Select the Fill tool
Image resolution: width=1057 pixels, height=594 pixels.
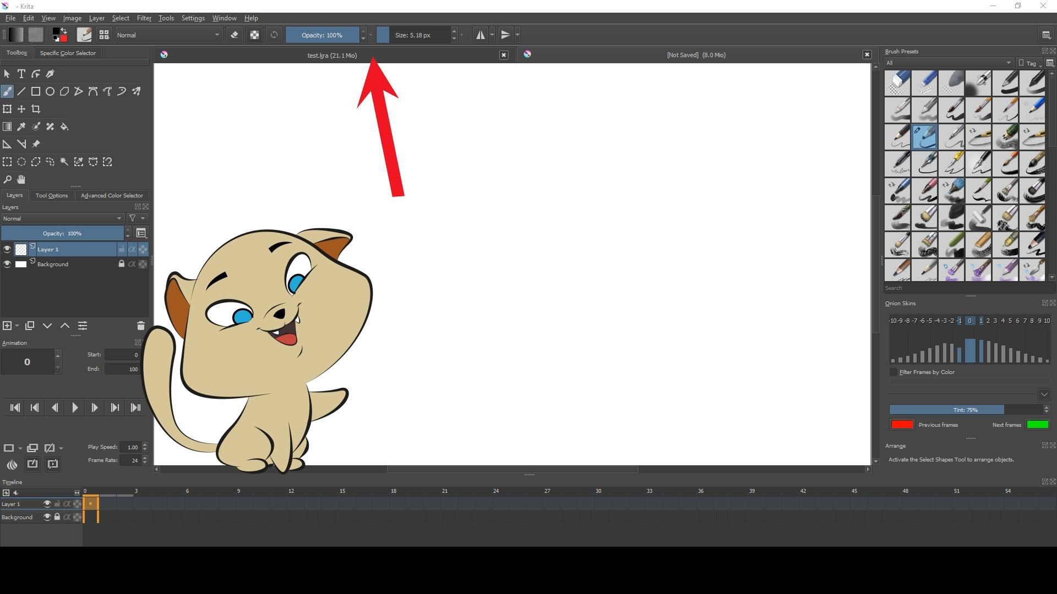64,127
